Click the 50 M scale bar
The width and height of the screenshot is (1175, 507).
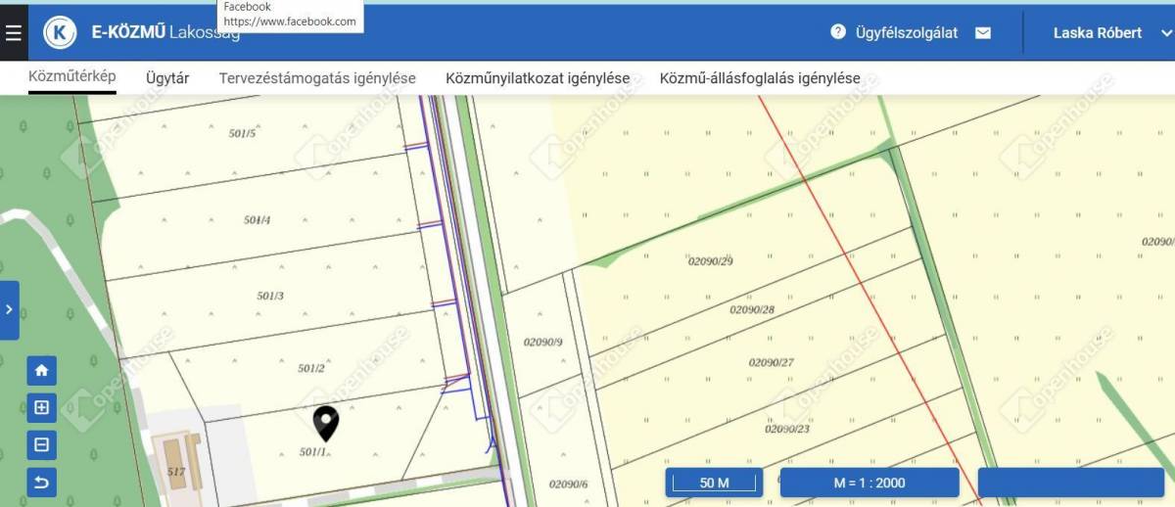[x=715, y=483]
